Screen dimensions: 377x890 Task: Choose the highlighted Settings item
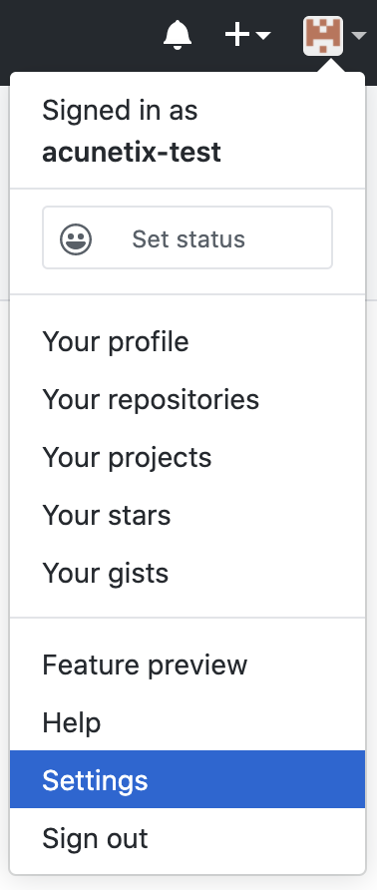[x=188, y=779]
